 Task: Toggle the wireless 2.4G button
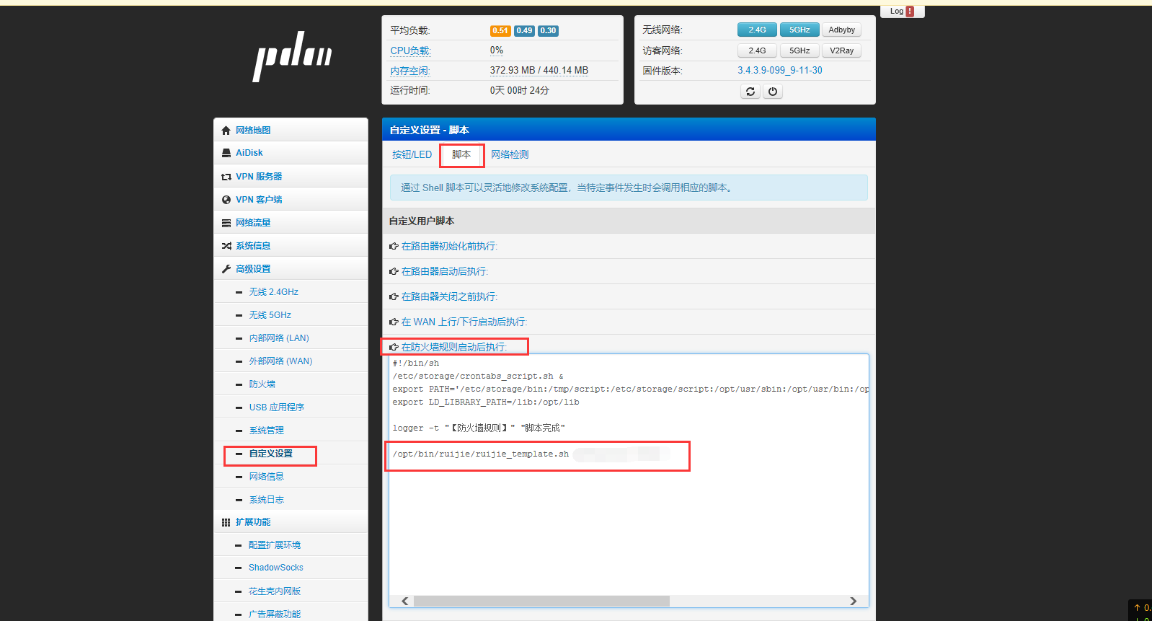757,30
